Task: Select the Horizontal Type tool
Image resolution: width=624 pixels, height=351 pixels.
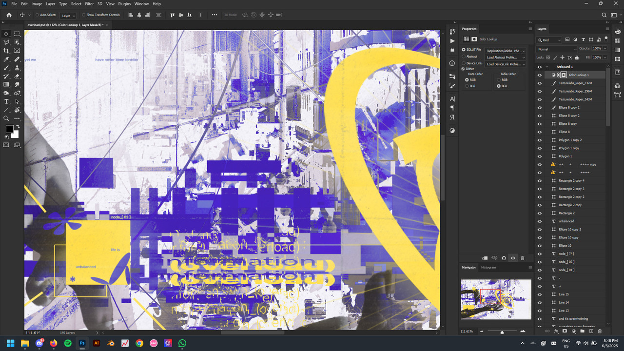Action: (7, 101)
